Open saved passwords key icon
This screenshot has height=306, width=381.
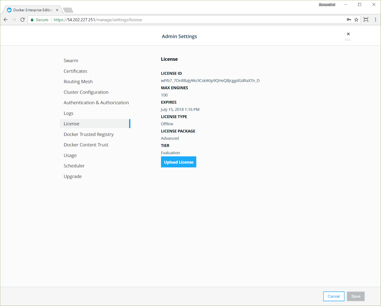pyautogui.click(x=349, y=20)
